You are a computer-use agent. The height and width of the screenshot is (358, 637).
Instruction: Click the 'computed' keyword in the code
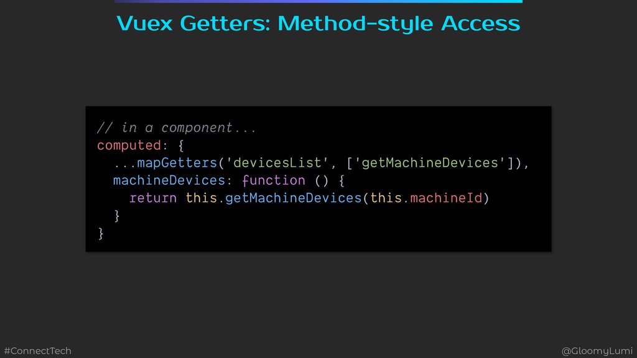(129, 145)
